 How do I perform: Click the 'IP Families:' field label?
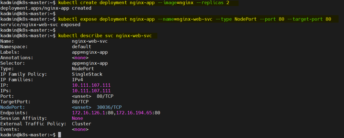pos(17,80)
